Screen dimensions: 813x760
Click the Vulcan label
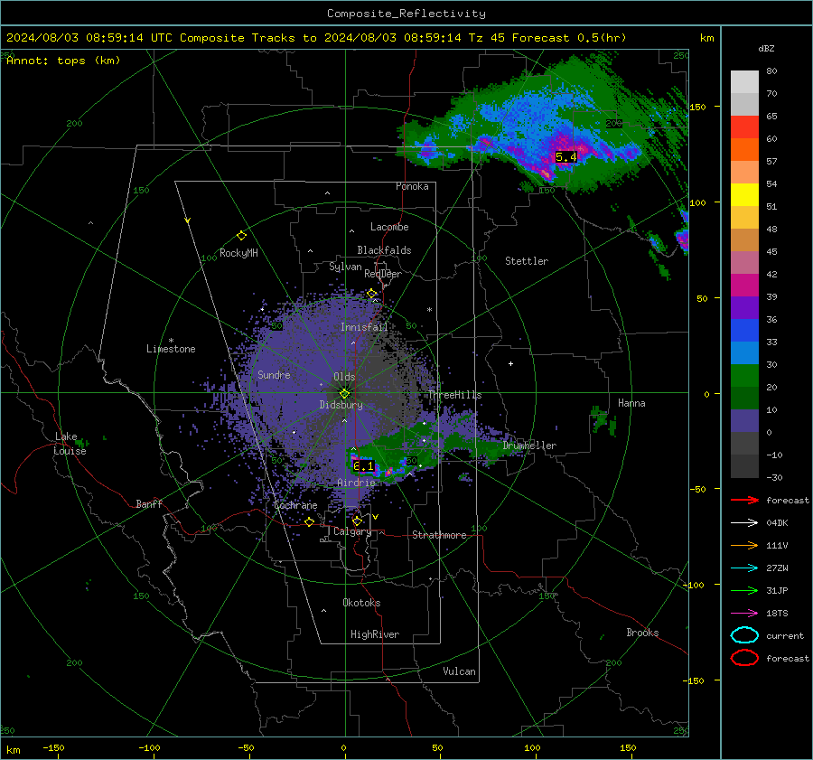click(459, 671)
